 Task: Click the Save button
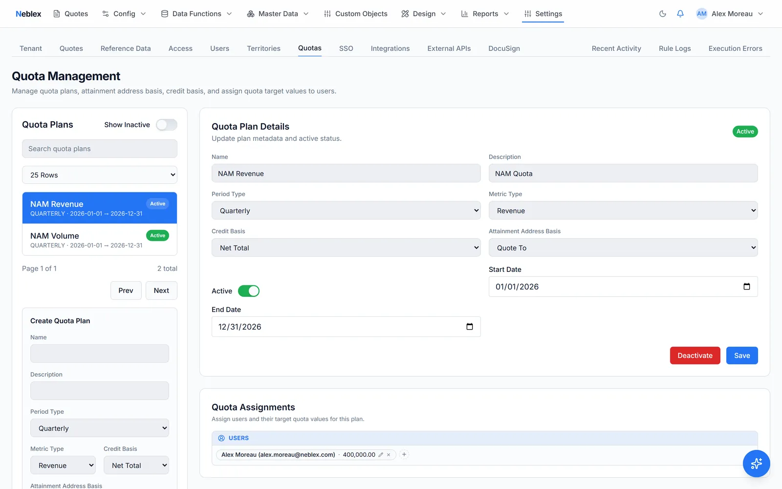coord(742,356)
